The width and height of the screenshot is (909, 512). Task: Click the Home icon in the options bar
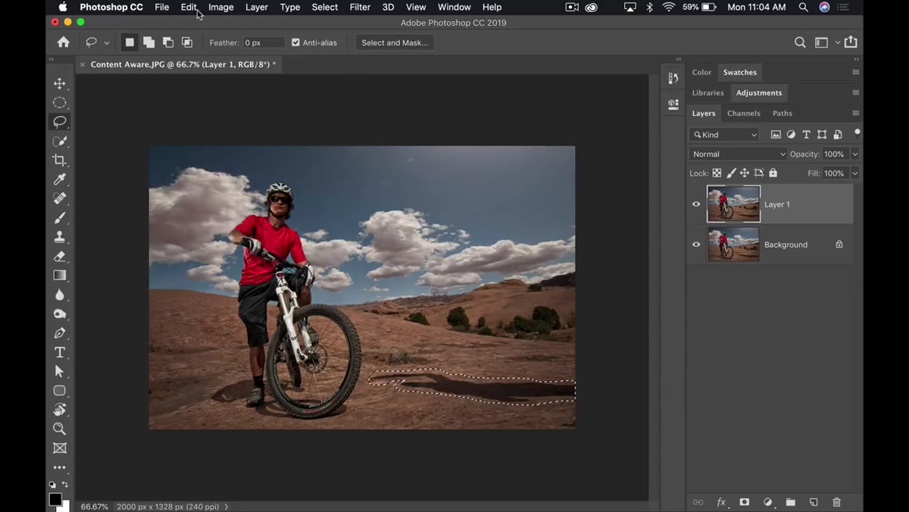64,42
